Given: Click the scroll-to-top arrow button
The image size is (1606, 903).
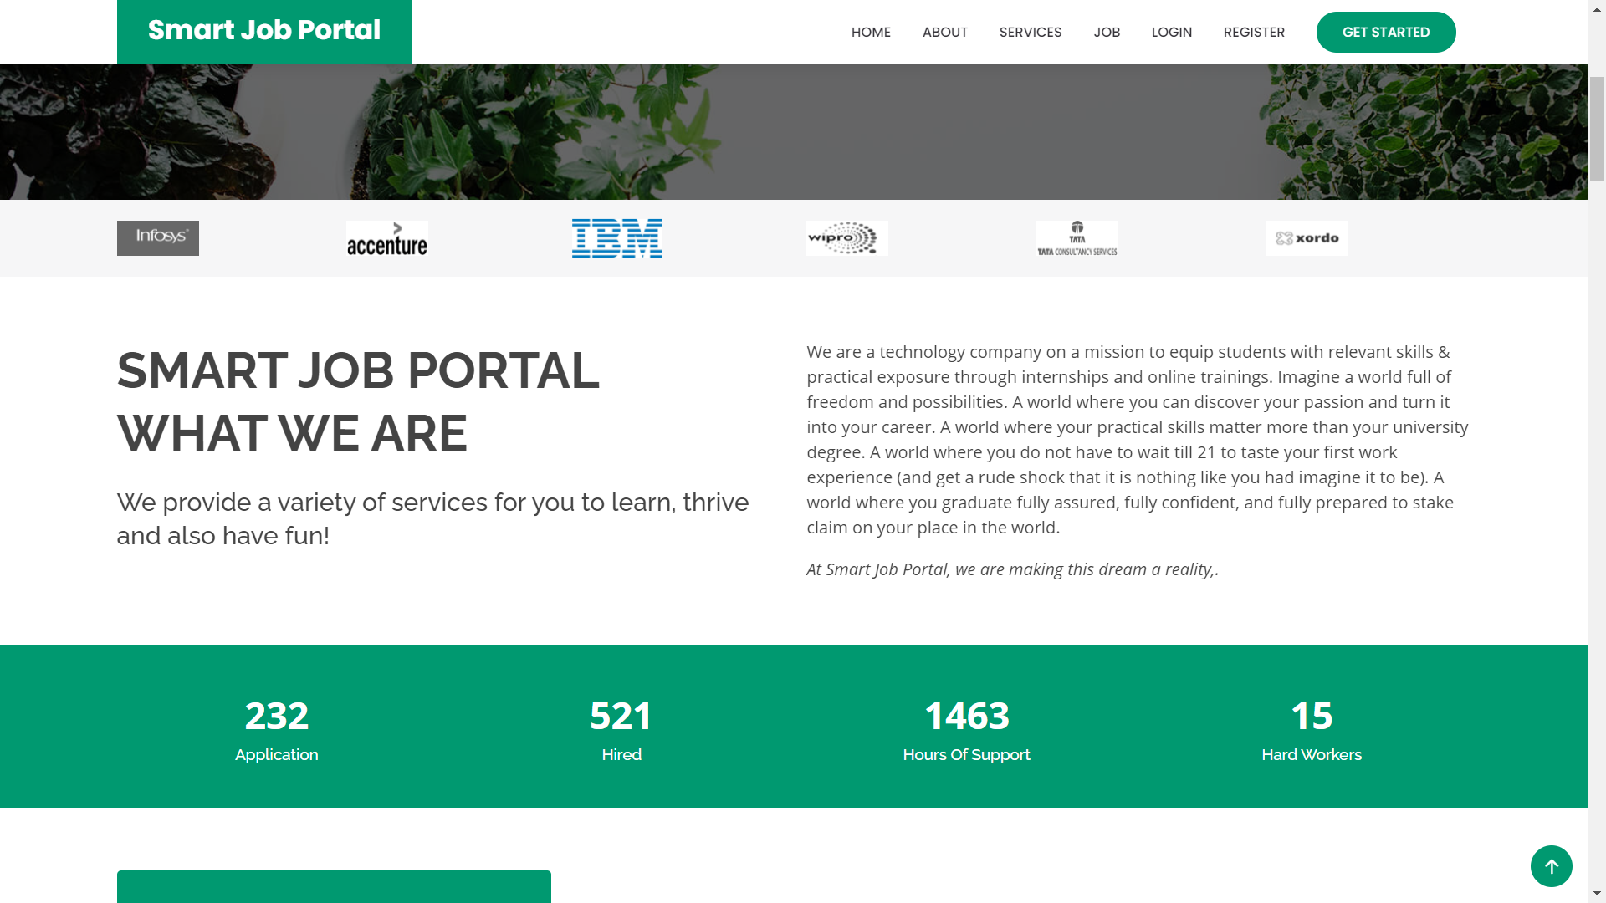Looking at the screenshot, I should [x=1552, y=866].
